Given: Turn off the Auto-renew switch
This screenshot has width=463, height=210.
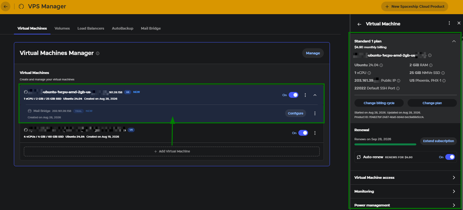Looking at the screenshot, I should (450, 157).
